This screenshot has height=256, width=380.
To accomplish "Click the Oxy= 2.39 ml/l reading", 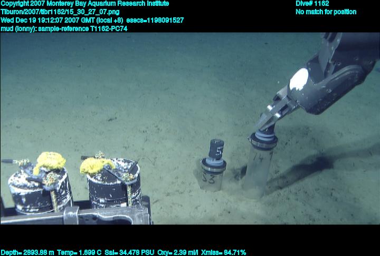I will click(x=178, y=253).
